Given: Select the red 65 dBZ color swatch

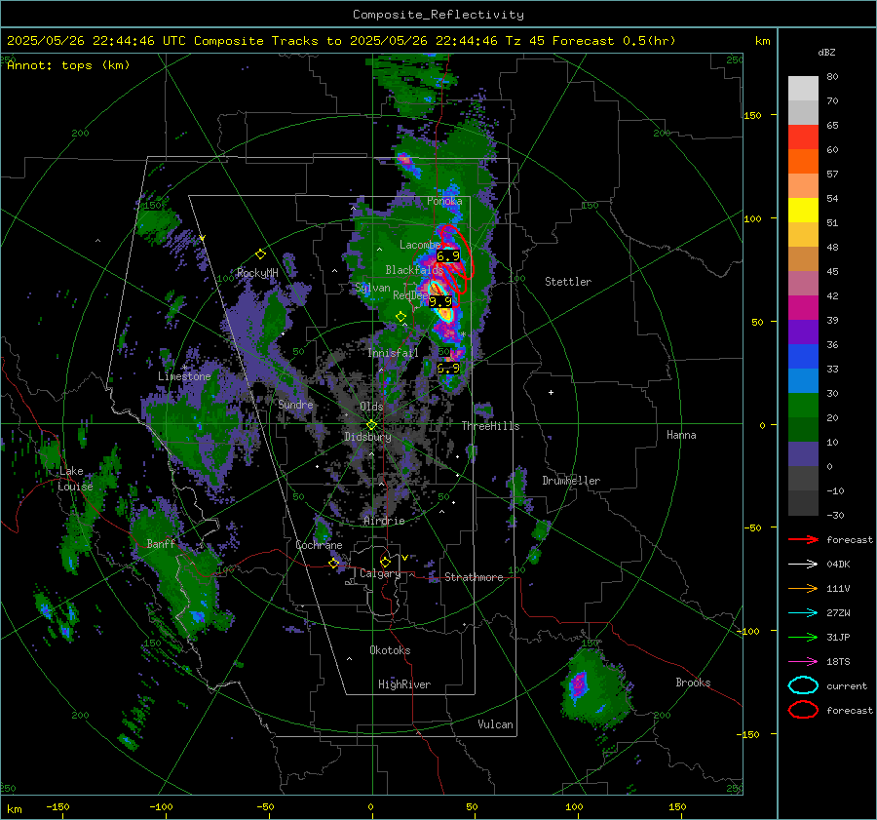Looking at the screenshot, I should point(803,137).
